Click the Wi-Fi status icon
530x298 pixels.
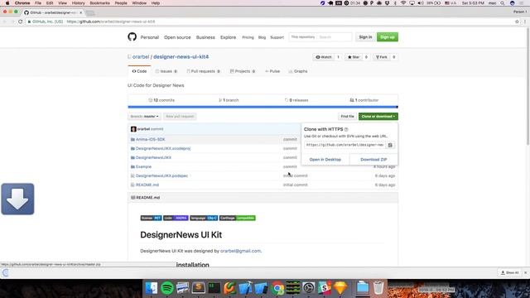pos(403,3)
